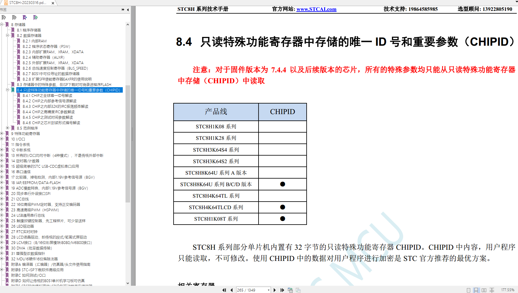
Task: Jump to the last page
Action: pyautogui.click(x=282, y=290)
